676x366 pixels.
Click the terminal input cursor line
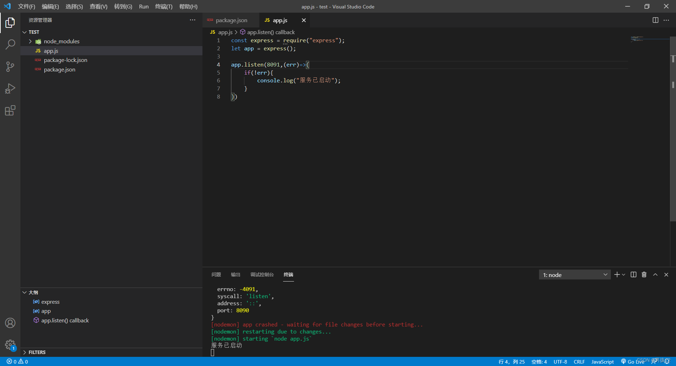pos(212,353)
